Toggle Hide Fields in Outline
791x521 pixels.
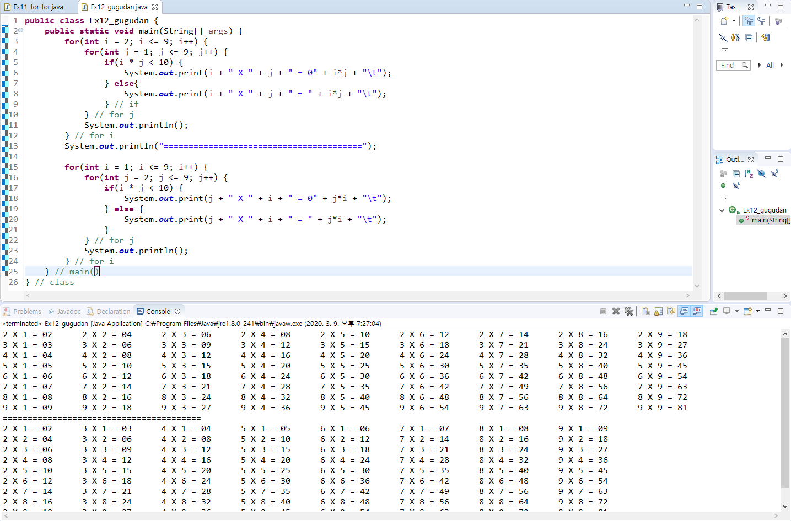pyautogui.click(x=761, y=173)
